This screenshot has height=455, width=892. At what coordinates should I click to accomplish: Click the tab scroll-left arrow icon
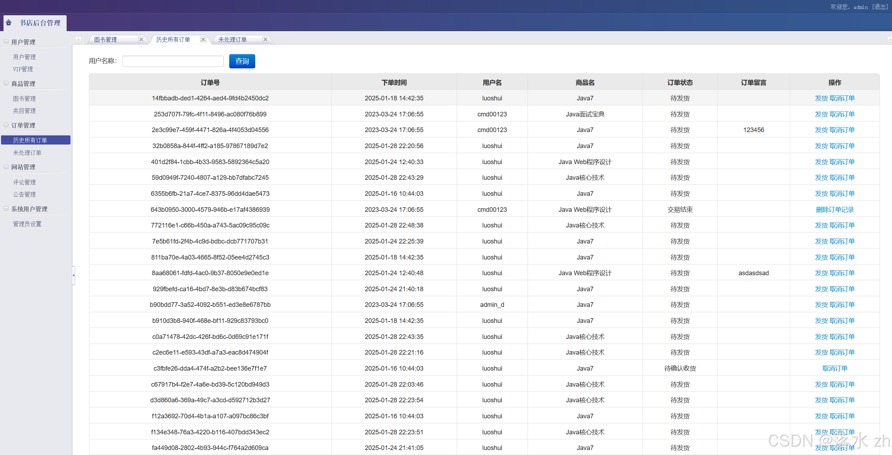[x=78, y=39]
